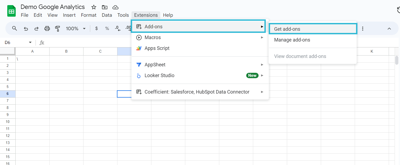Select the paint format roller icon
The height and width of the screenshot is (165, 400).
[57, 28]
